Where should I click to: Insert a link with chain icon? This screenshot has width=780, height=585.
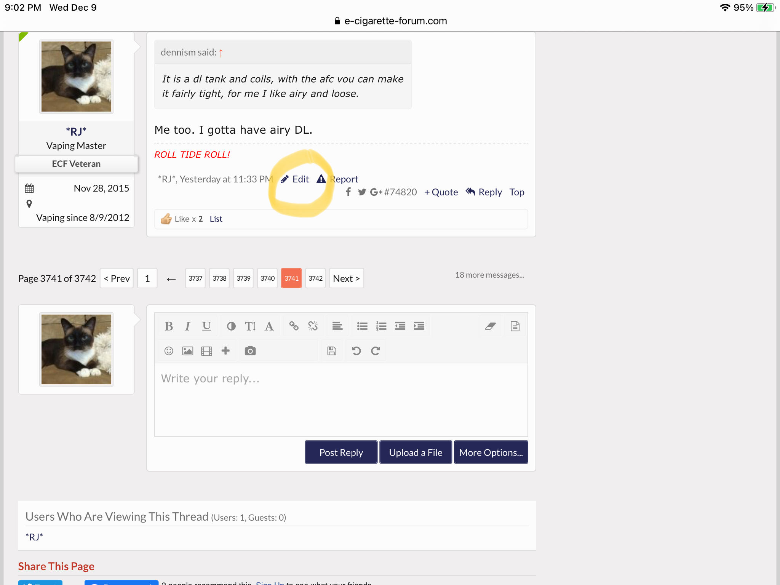pos(294,326)
